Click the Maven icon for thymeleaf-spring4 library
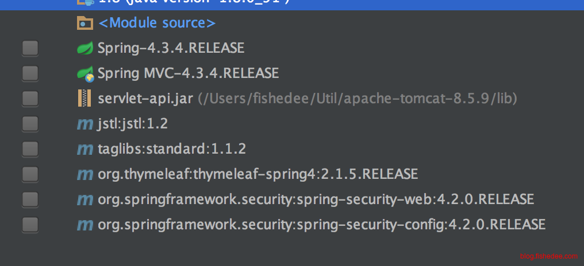The height and width of the screenshot is (266, 584). (85, 174)
